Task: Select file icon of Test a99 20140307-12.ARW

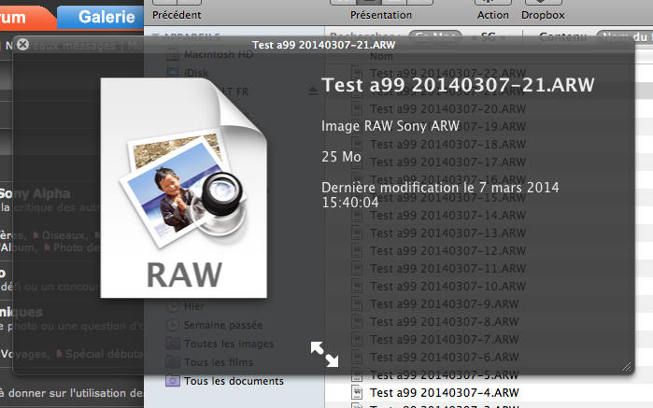Action: point(357,250)
